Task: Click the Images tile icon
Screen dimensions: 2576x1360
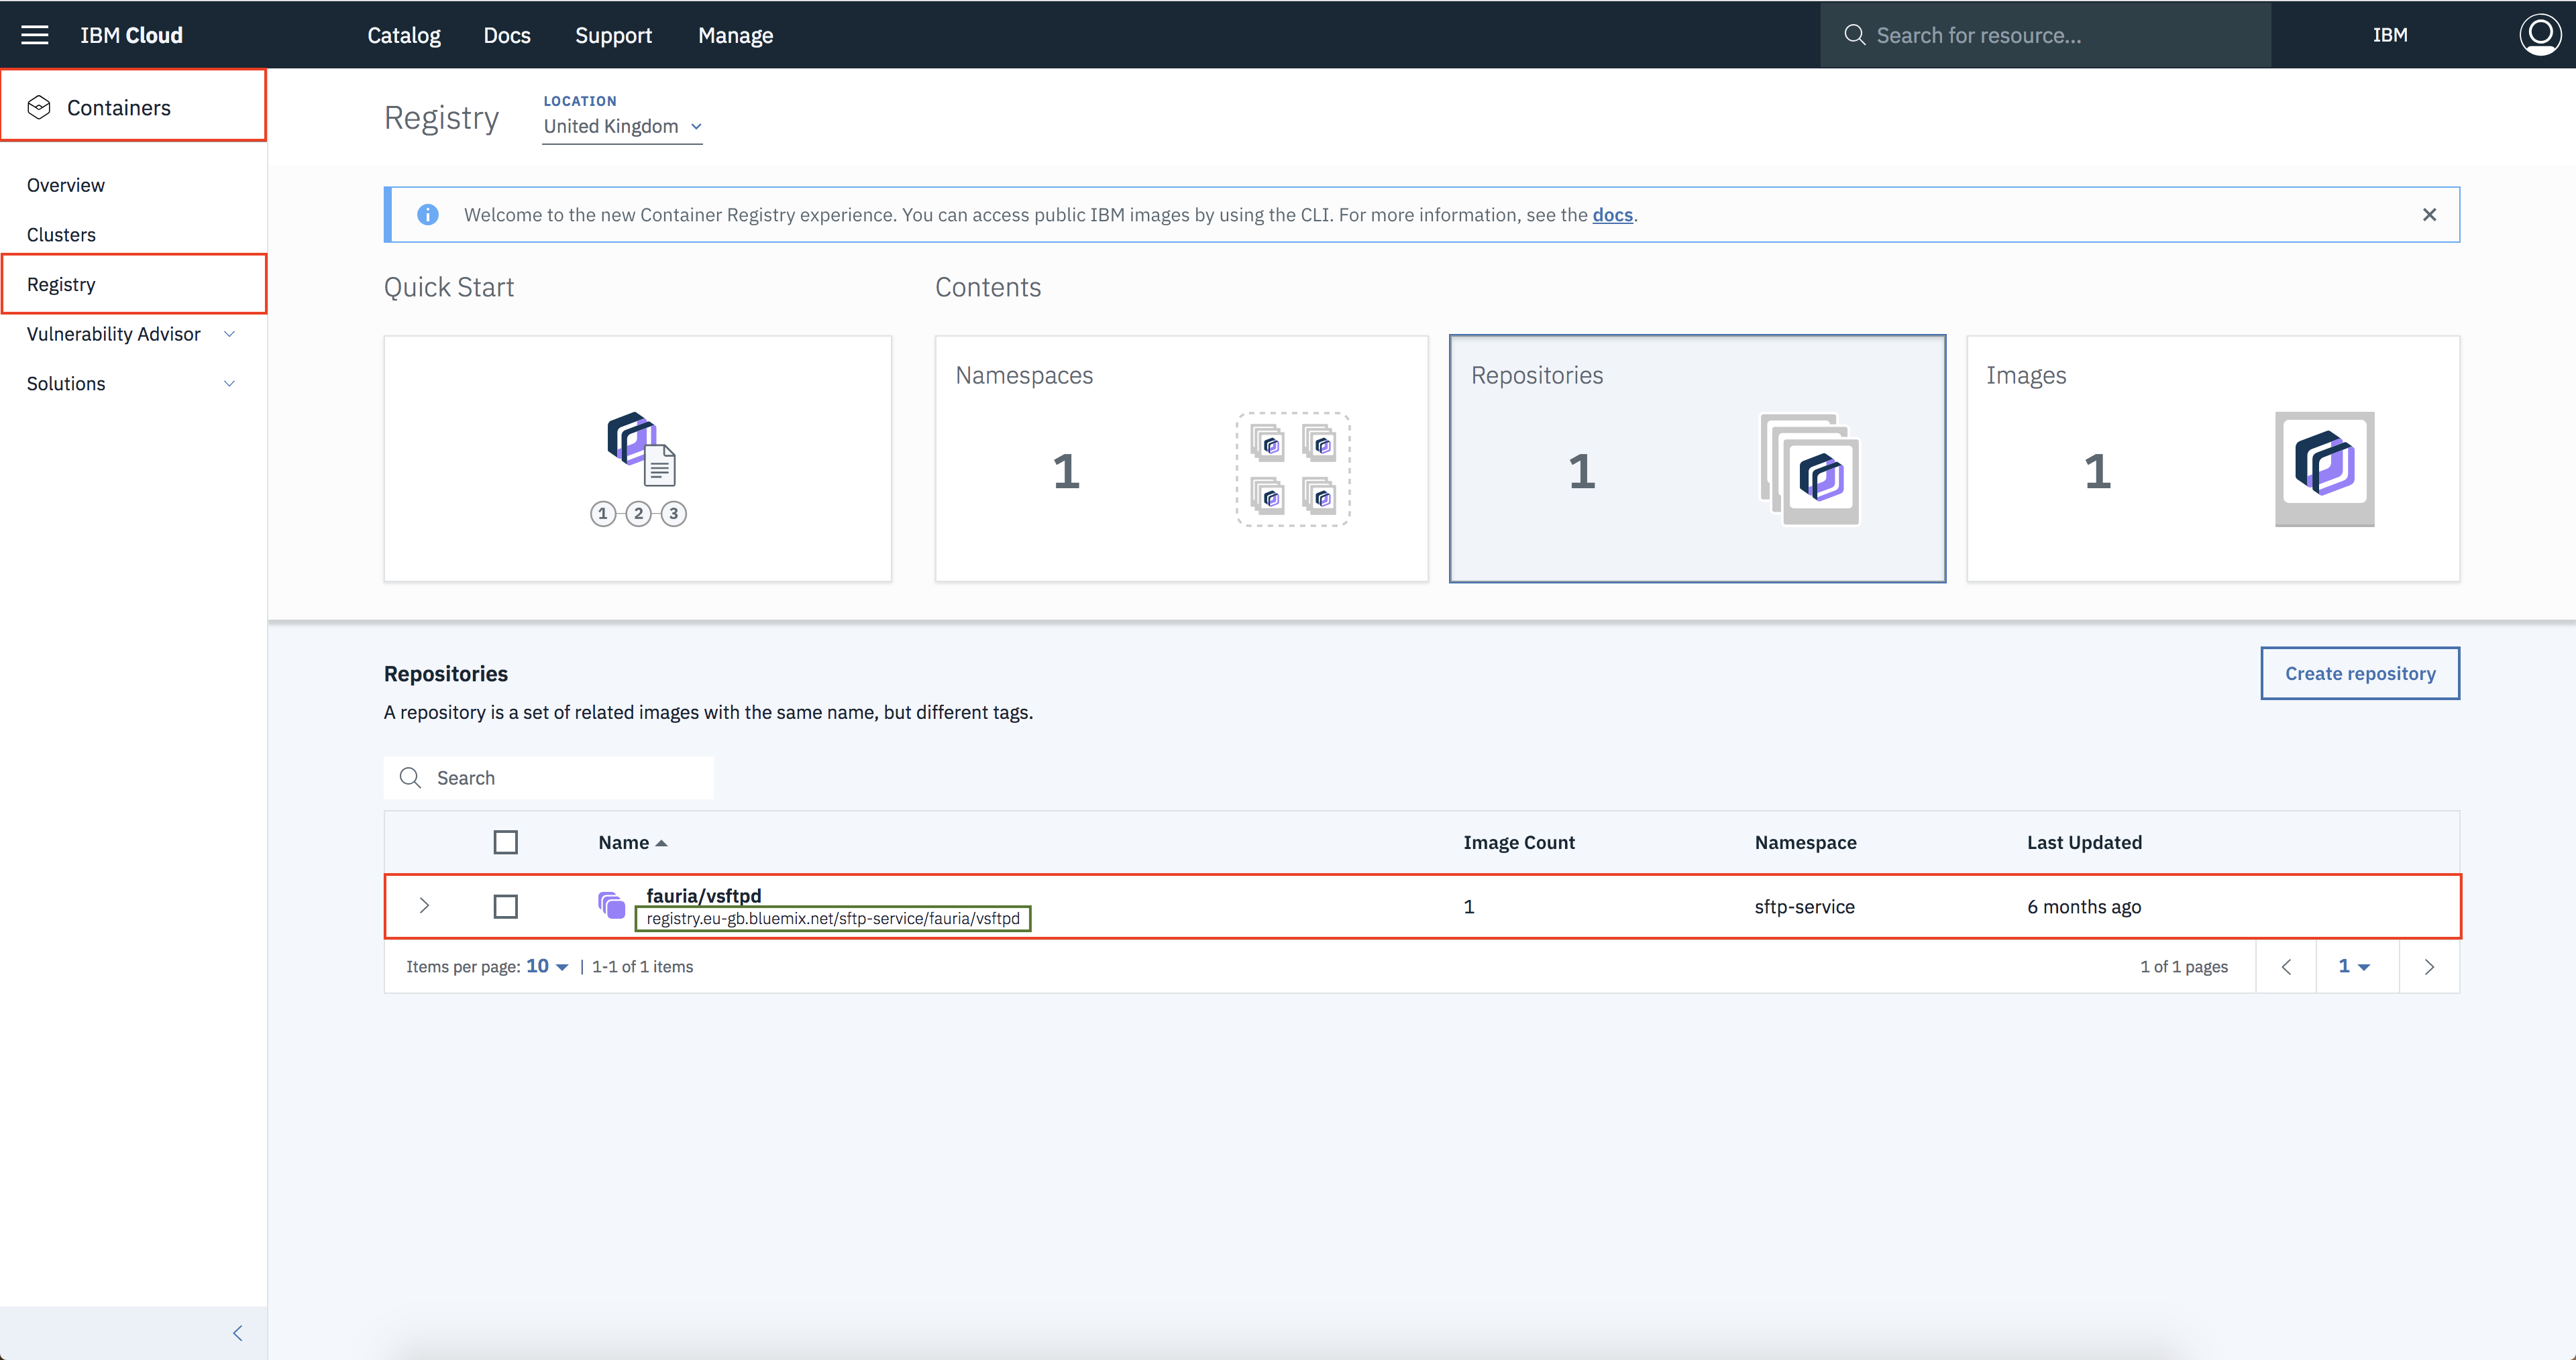Action: pyautogui.click(x=2324, y=468)
